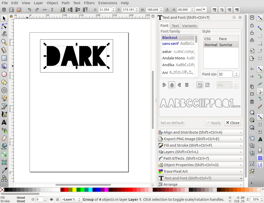Click the Undo arrow icon
Image resolution: width=264 pixels, height=203 pixels.
pos(30,10)
